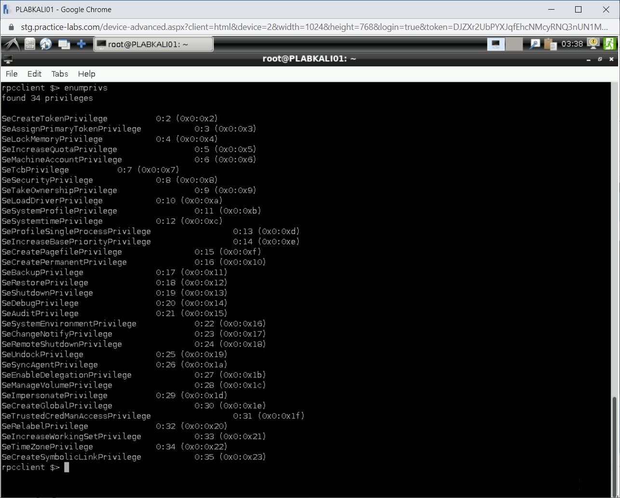Image resolution: width=620 pixels, height=498 pixels.
Task: Open the Edit menu
Action: point(34,74)
